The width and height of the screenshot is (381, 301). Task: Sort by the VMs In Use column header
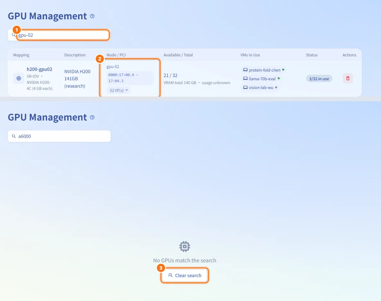pyautogui.click(x=250, y=55)
